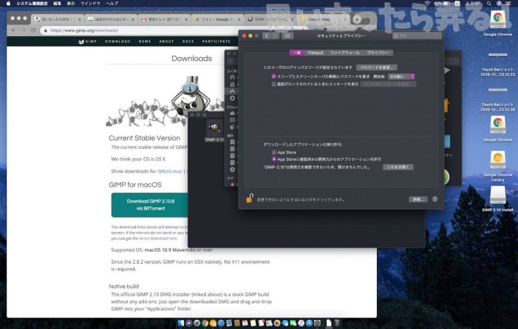Expand the 5分後に password delay dropdown

pos(401,76)
